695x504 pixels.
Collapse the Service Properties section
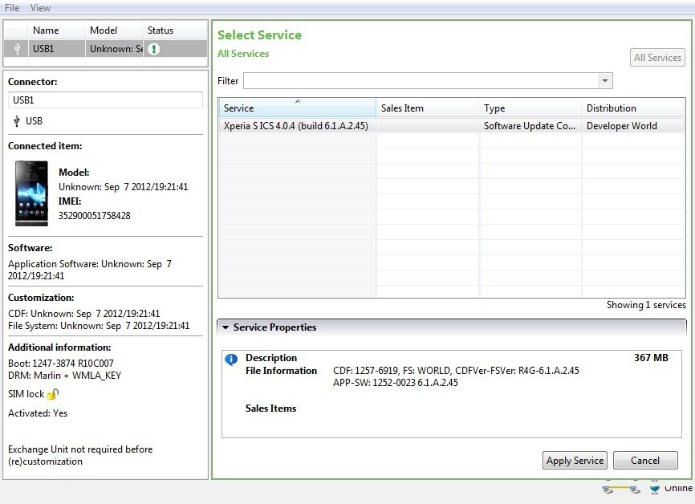226,327
